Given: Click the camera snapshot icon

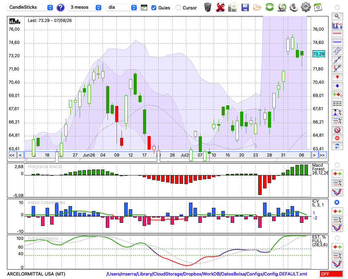Looking at the screenshot, I should 233,7.
